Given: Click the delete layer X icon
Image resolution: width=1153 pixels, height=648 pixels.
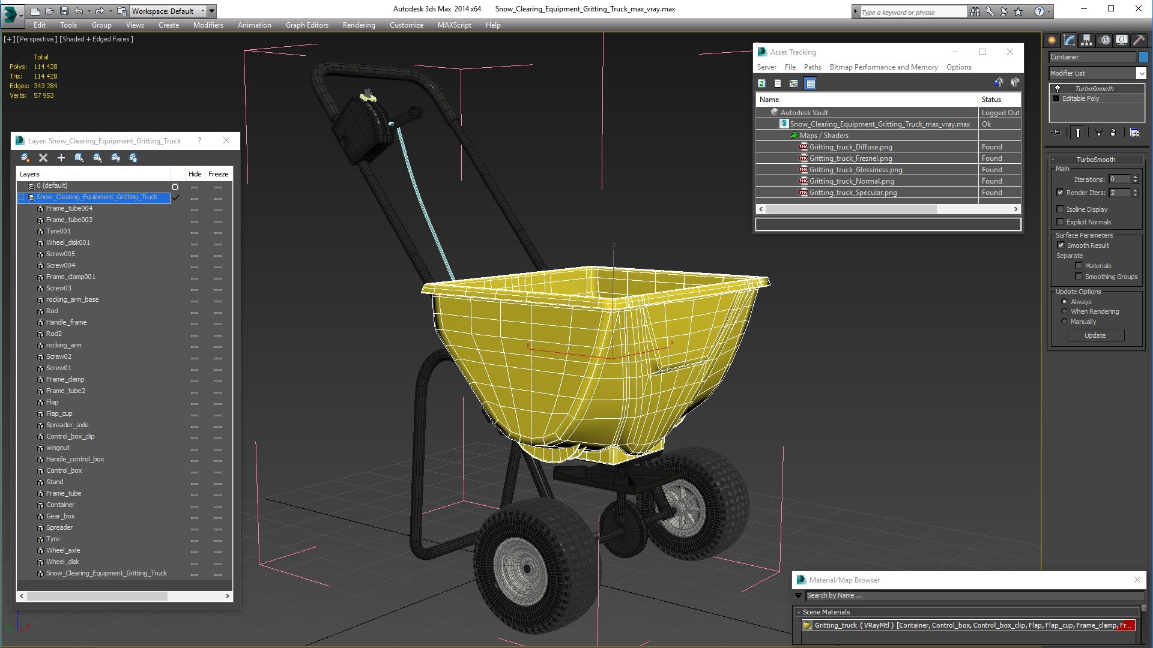Looking at the screenshot, I should click(43, 158).
